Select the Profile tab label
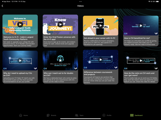Viewport: 161px width, 120px height. (x=109, y=115)
